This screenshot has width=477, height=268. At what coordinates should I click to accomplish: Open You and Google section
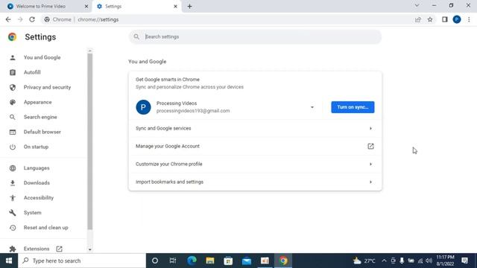click(x=42, y=57)
